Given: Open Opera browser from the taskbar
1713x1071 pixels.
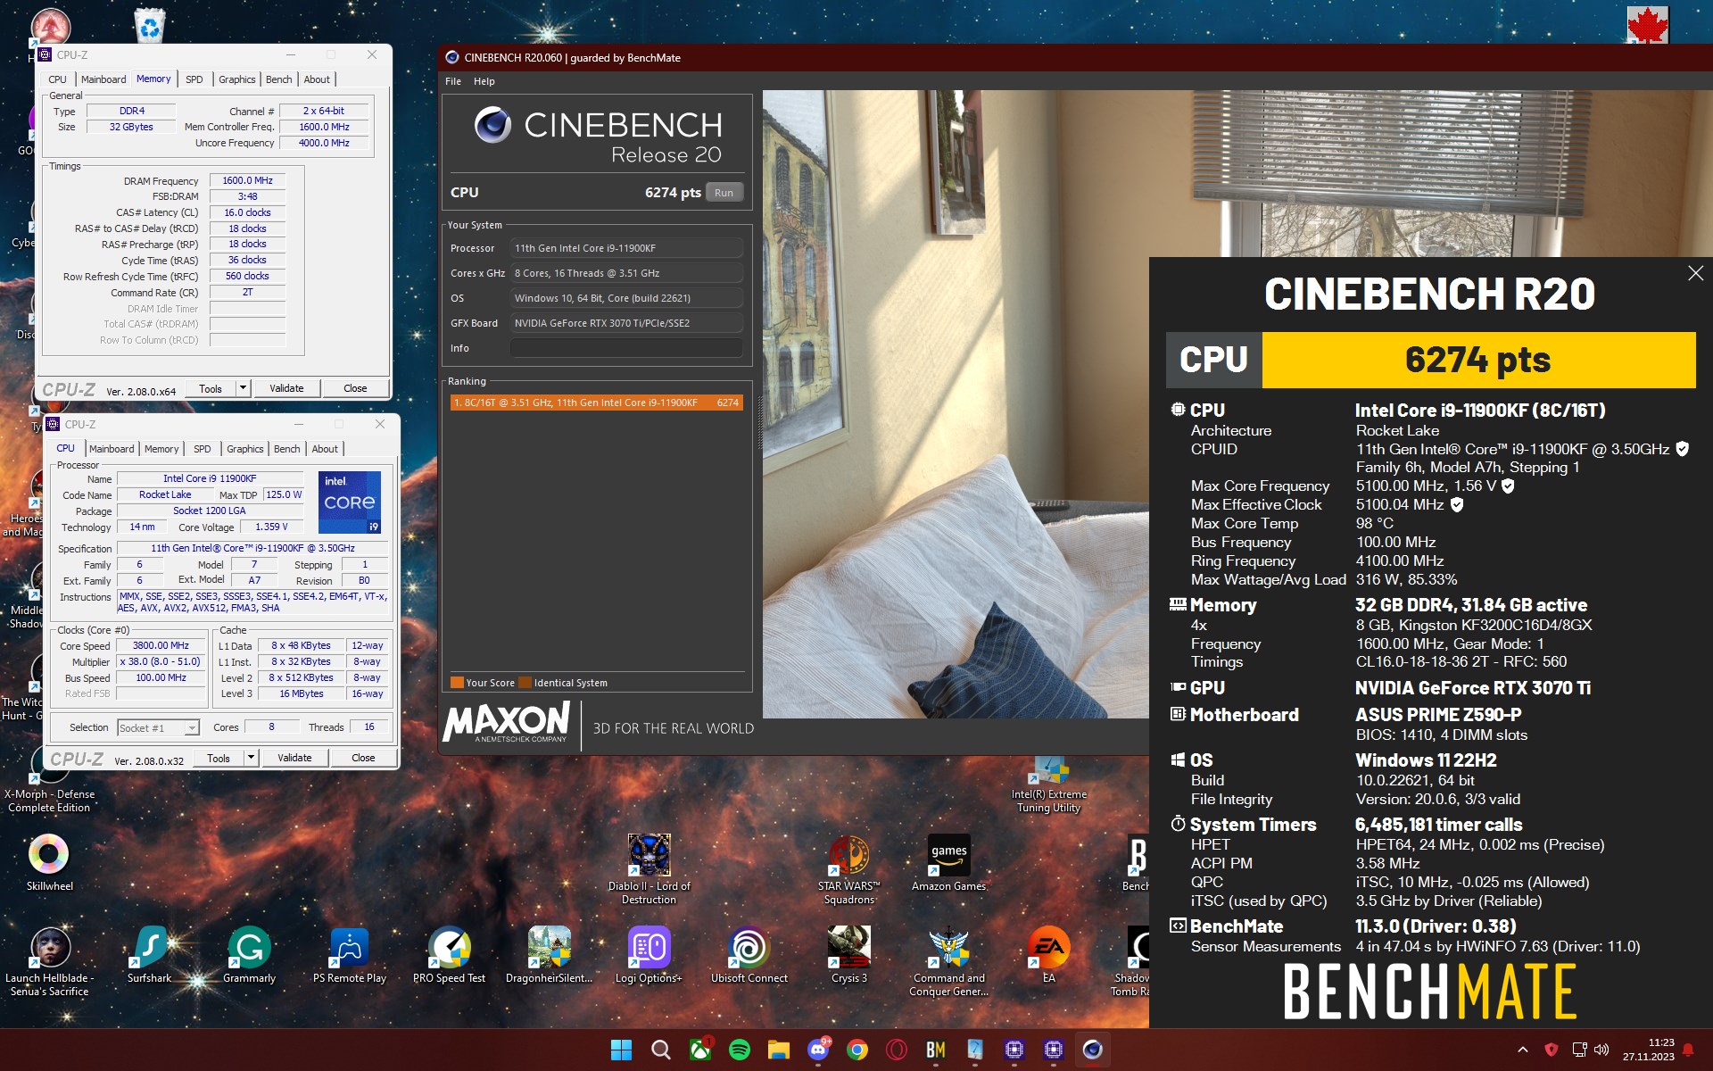Looking at the screenshot, I should coord(897,1050).
